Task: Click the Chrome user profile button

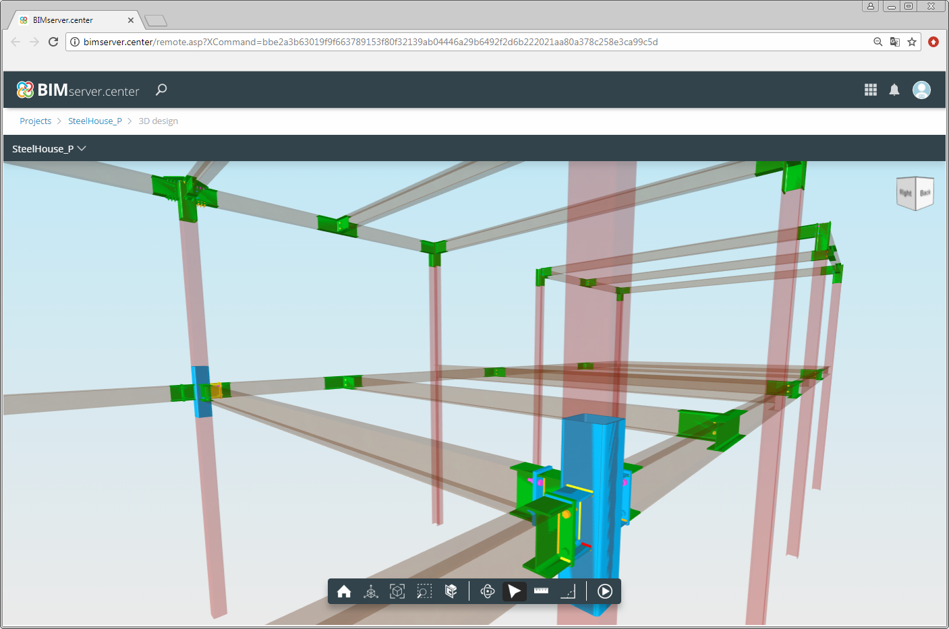Action: 871,6
